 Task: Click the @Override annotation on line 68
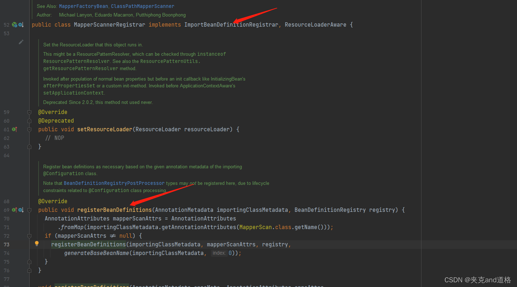(53, 201)
